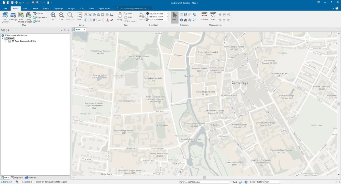The height and width of the screenshot is (184, 341).
Task: Zoom Out on the map
Action: [61, 16]
